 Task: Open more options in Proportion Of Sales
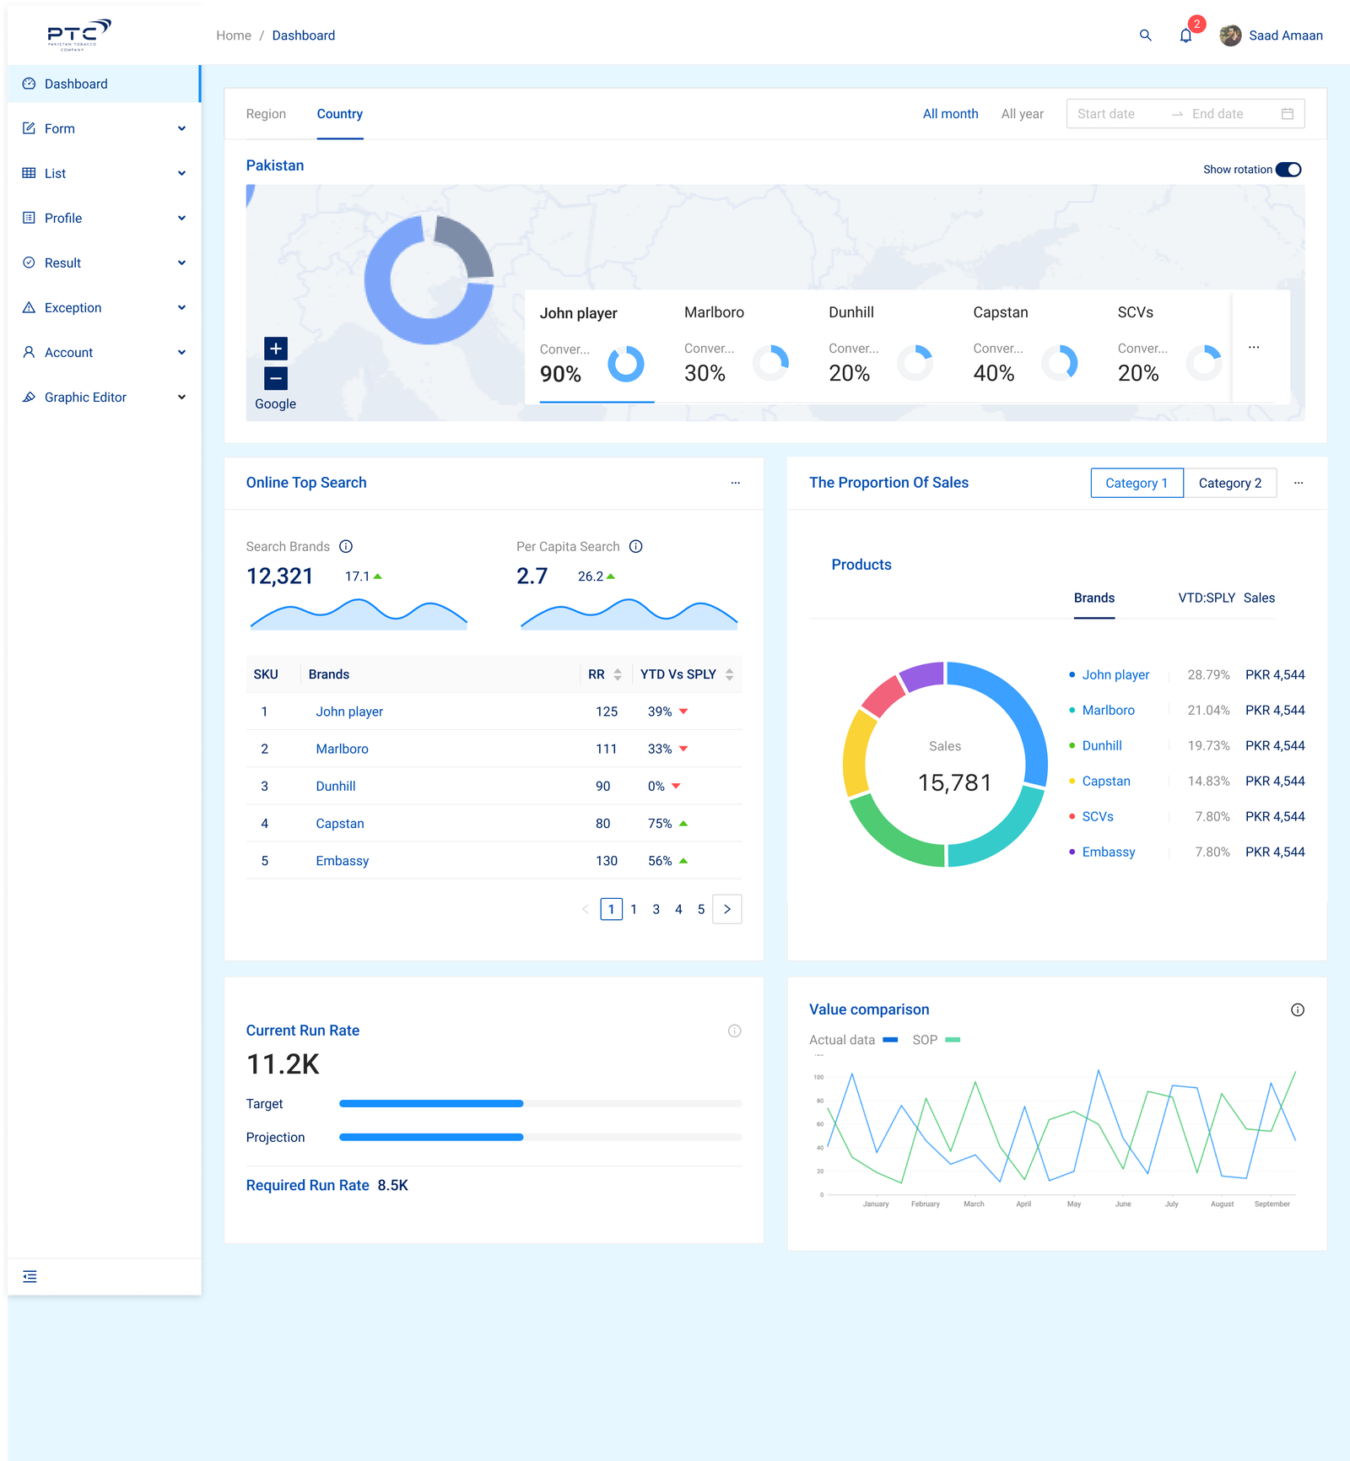click(x=1299, y=483)
